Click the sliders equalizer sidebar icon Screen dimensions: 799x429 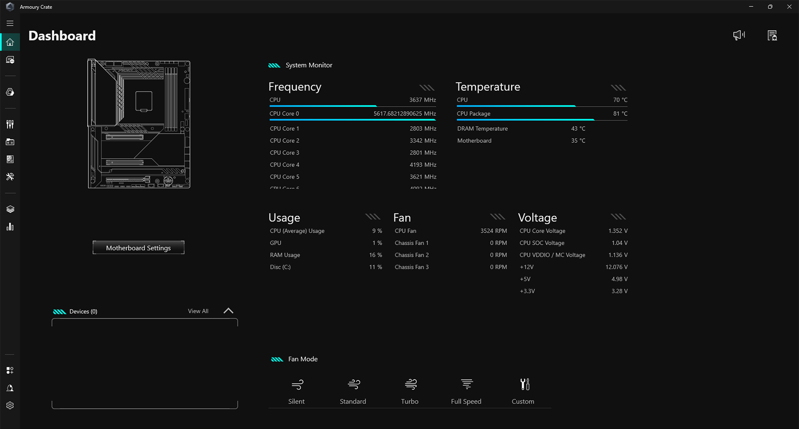pyautogui.click(x=10, y=124)
